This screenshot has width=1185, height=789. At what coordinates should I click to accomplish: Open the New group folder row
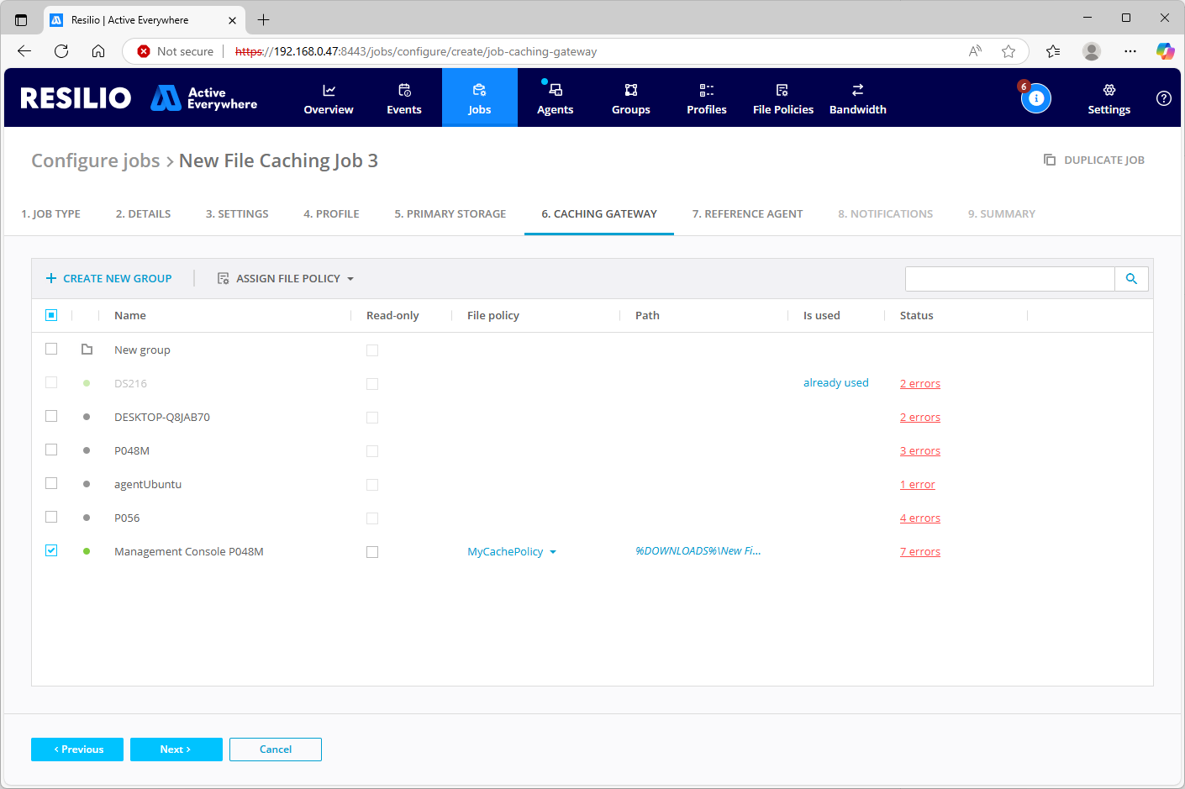click(142, 350)
